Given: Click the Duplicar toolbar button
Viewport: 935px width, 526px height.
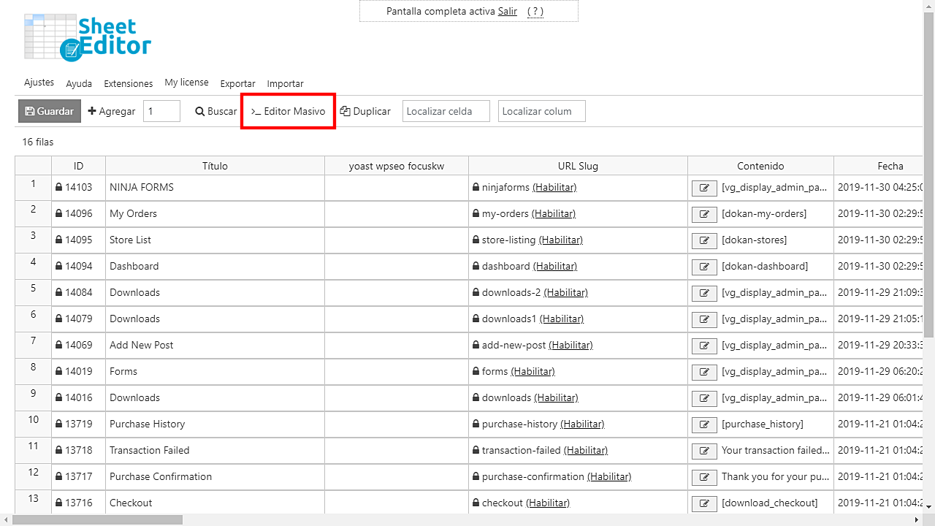Looking at the screenshot, I should coord(365,111).
